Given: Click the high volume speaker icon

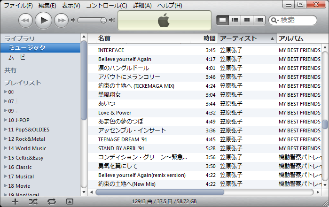Looking at the screenshot, I should [112, 20].
